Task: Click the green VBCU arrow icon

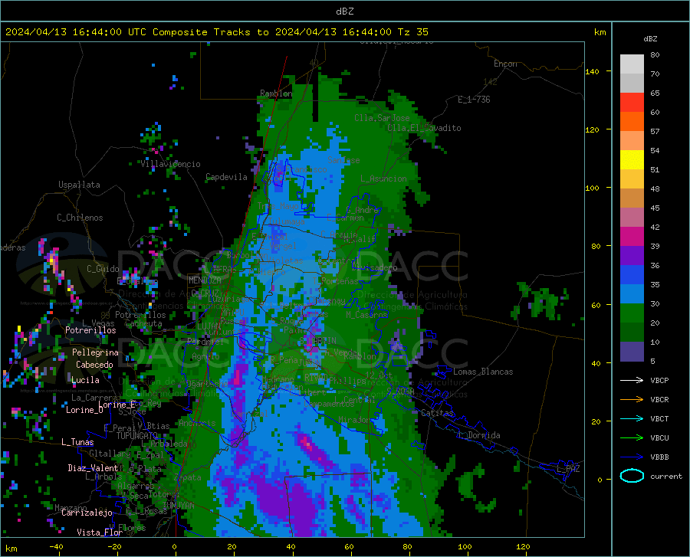Action: point(632,437)
